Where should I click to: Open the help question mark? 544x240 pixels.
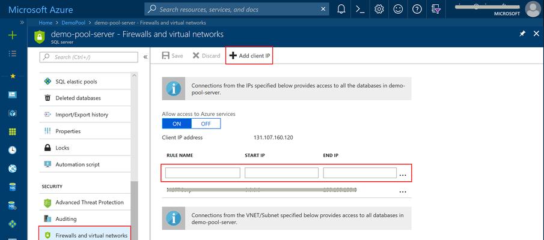(417, 10)
